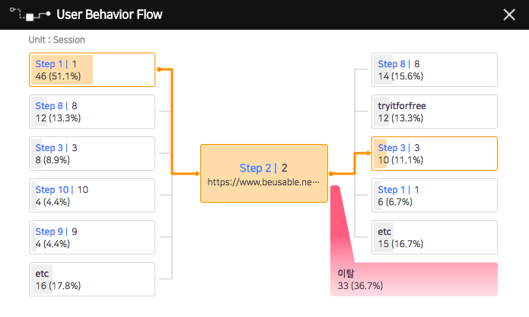Choose the Step 10 source box
Viewport: 529px width, 317px height.
pos(92,196)
